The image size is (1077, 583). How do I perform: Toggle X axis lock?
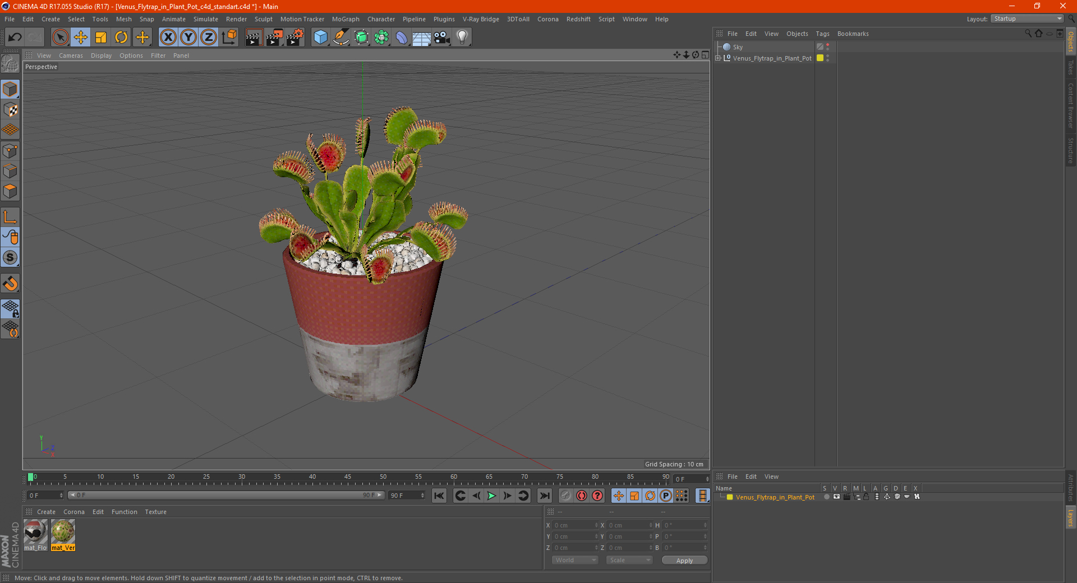click(x=168, y=38)
